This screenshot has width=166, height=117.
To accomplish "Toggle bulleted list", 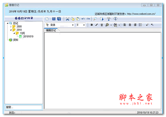I will pyautogui.click(x=140, y=25).
